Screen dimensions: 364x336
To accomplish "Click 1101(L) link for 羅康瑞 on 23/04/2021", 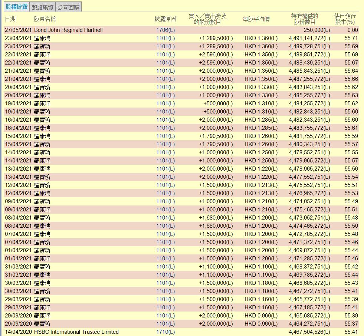I will click(x=165, y=38).
